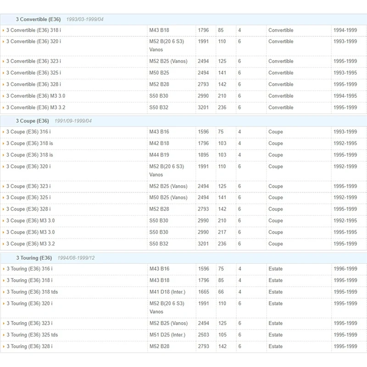Open the 3 Coupe (E36) 325 i model

(28, 198)
